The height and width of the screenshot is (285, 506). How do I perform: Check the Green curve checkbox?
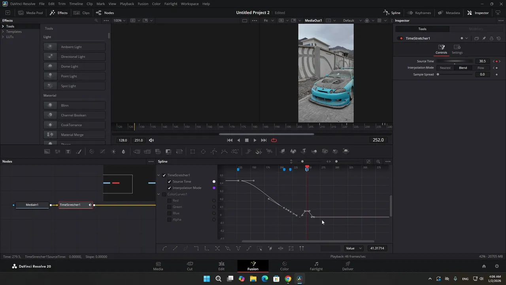tap(170, 207)
